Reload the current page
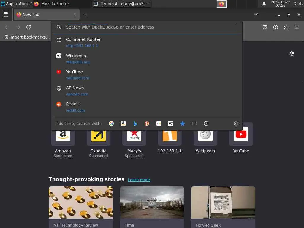Screen dimensions: 304x228 [28, 27]
